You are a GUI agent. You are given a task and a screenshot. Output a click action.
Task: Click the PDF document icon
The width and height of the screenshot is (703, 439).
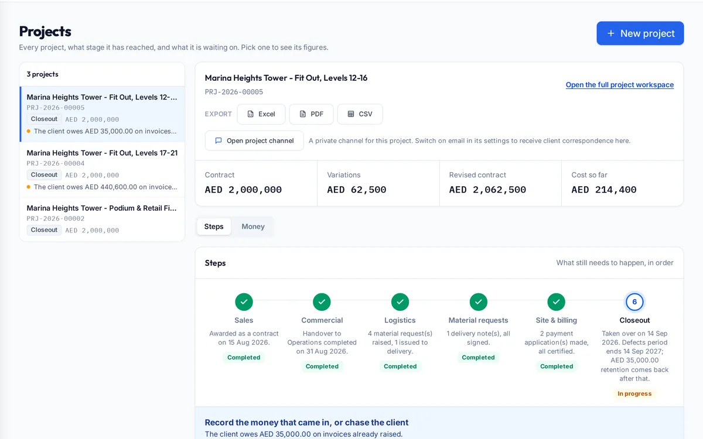pos(303,114)
